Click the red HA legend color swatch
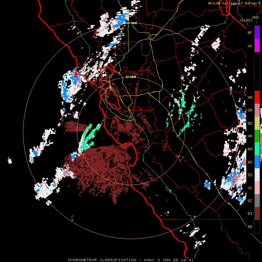 pos(257,97)
